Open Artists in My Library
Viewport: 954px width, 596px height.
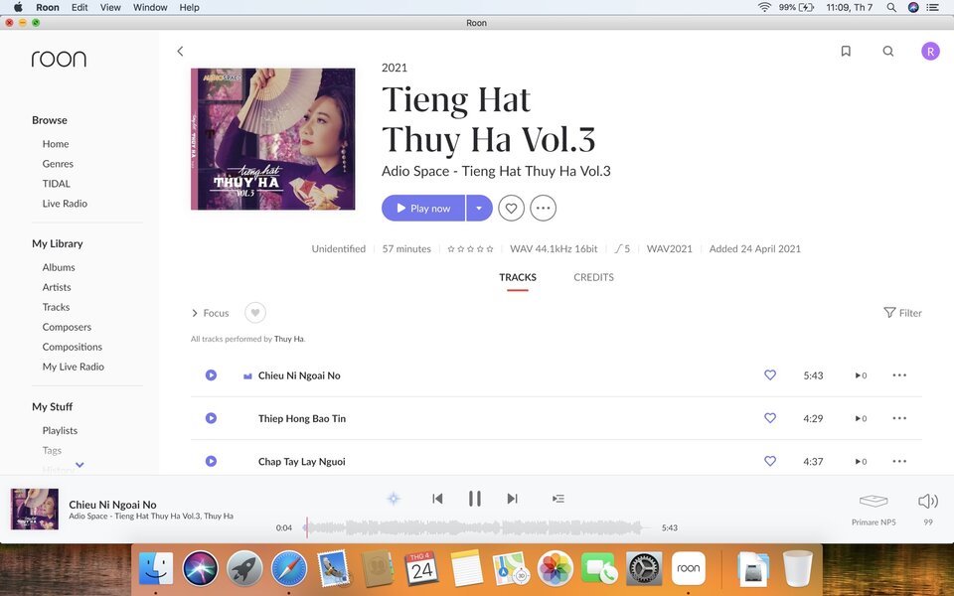tap(57, 288)
